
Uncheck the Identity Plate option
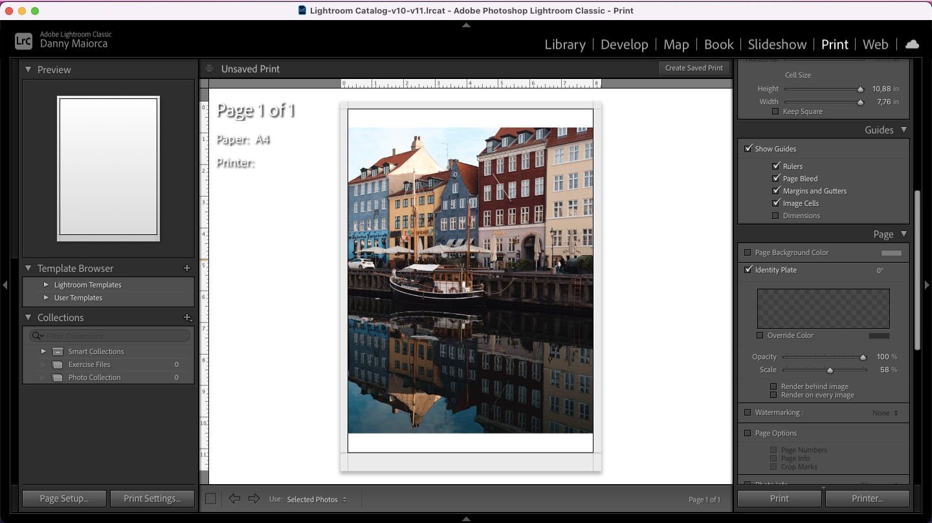point(748,270)
